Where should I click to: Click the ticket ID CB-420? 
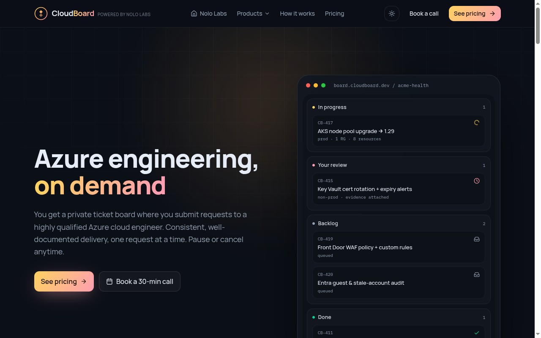click(325, 275)
